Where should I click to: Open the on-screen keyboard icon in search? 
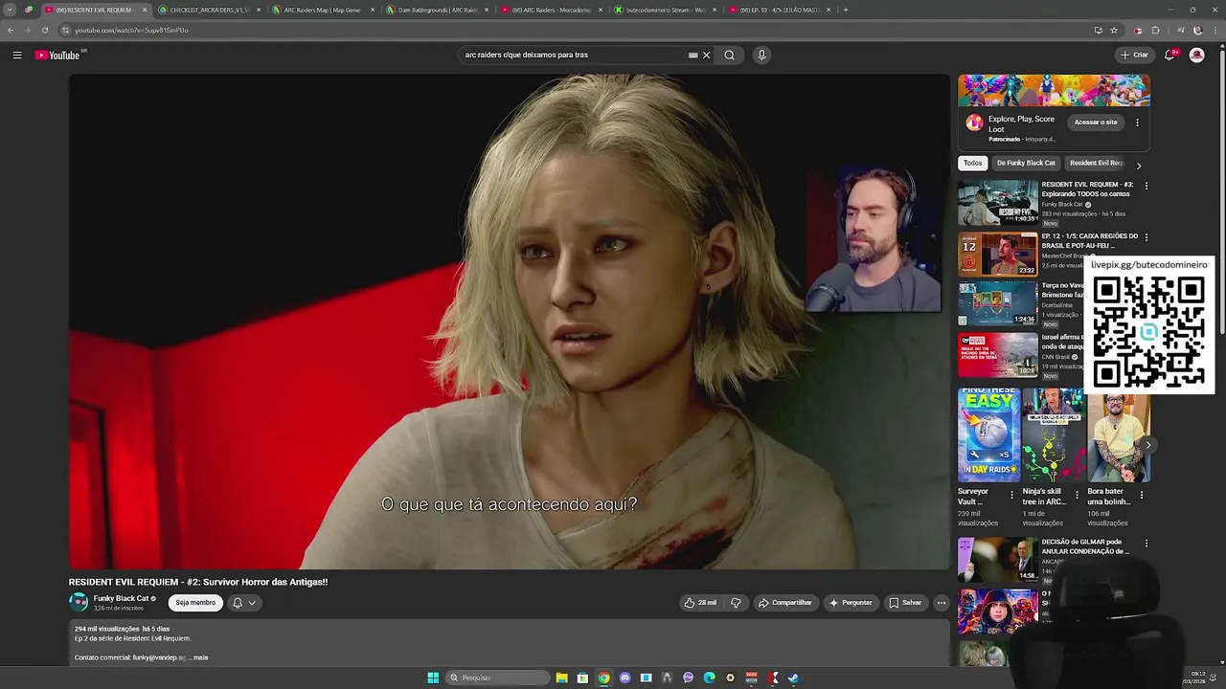pyautogui.click(x=692, y=55)
